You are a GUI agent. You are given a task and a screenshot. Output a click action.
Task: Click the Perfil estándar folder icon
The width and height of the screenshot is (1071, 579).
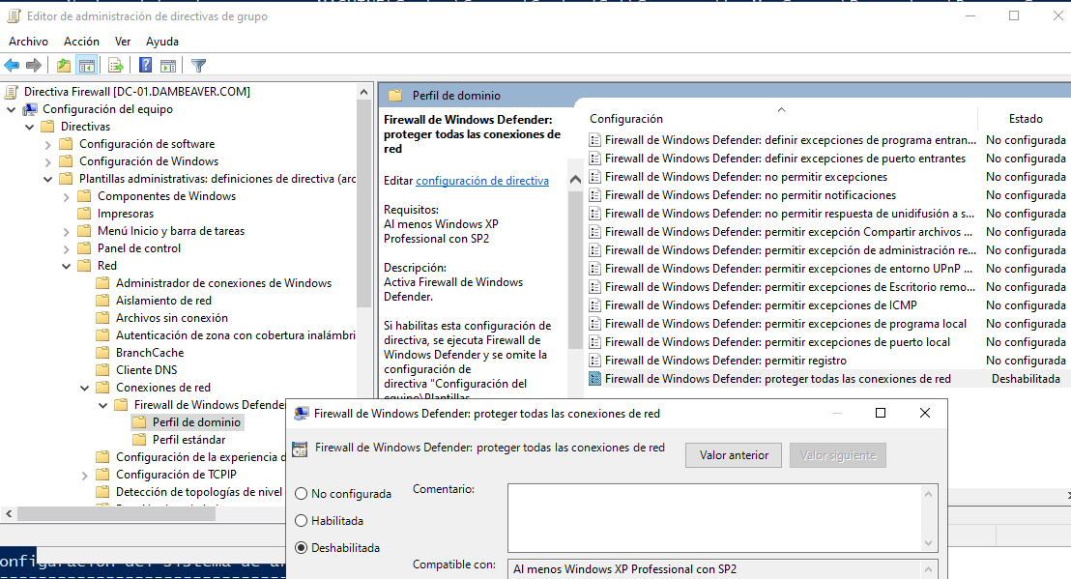click(x=140, y=440)
